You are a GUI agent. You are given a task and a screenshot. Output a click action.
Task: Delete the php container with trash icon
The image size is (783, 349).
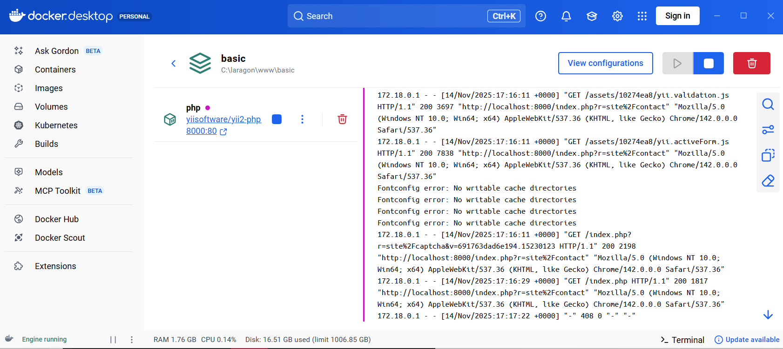pos(342,119)
